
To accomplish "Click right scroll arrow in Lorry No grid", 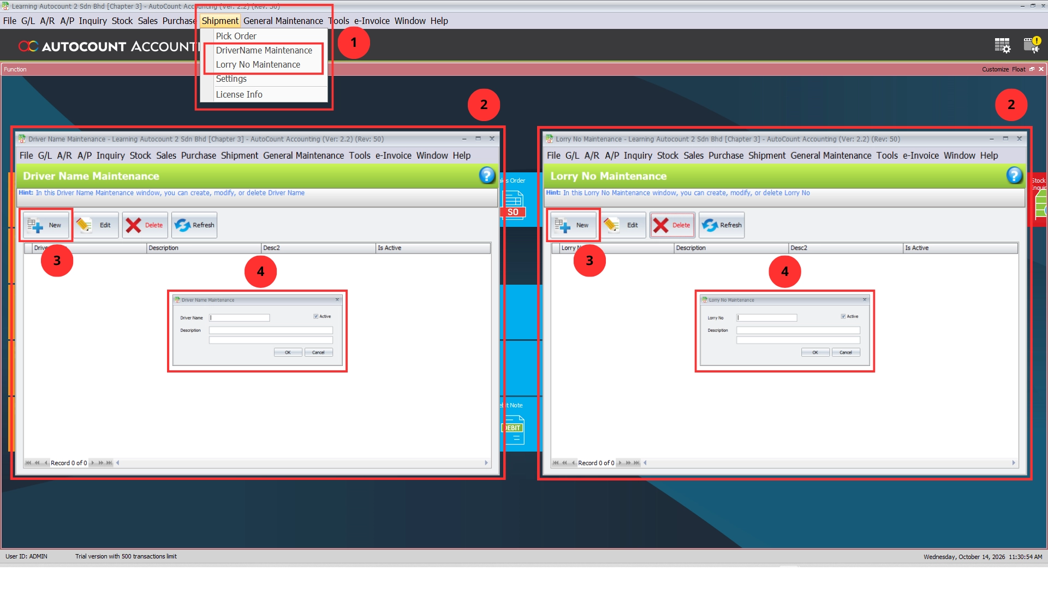I will [x=1014, y=463].
